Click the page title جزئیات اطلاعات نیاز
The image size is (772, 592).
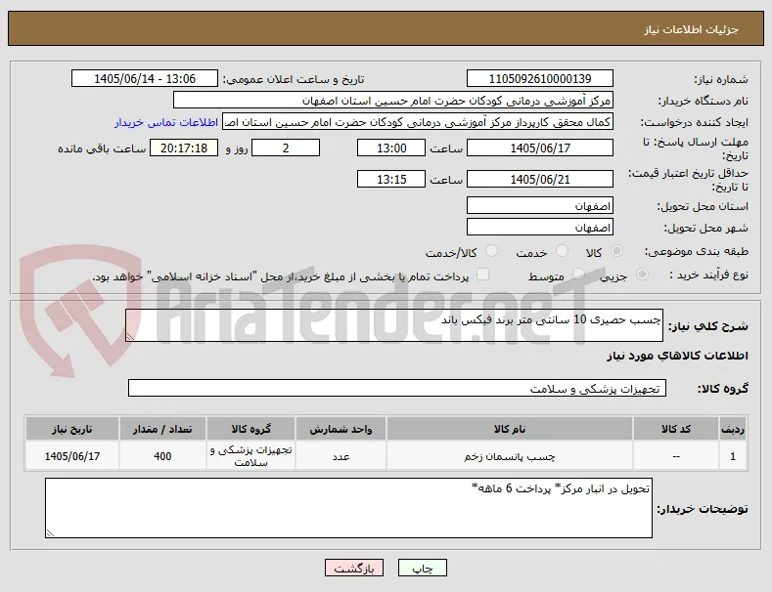691,30
